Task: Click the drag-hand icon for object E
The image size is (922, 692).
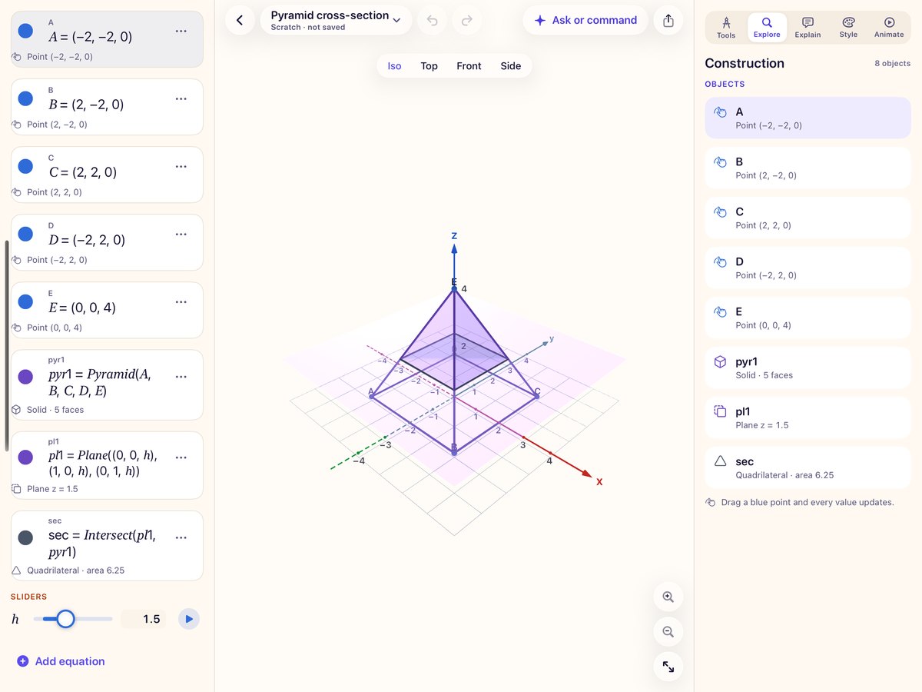Action: [721, 311]
